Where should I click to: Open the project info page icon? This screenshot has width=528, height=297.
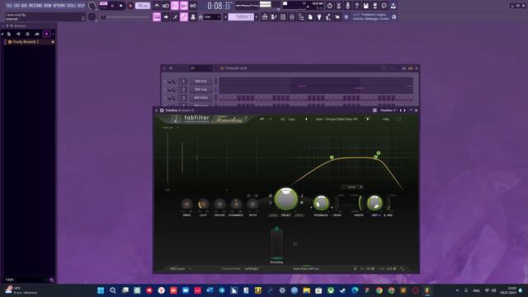[310, 16]
